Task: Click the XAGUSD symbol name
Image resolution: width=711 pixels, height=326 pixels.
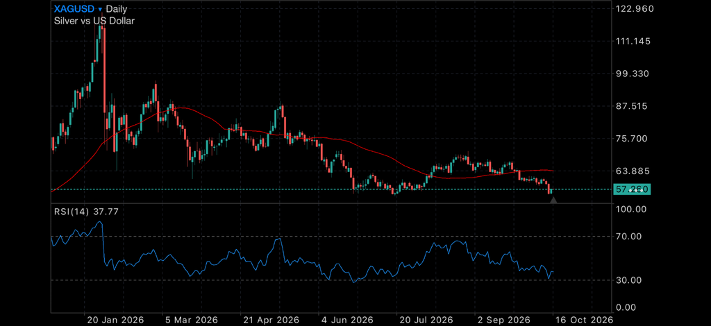Action: [x=75, y=8]
